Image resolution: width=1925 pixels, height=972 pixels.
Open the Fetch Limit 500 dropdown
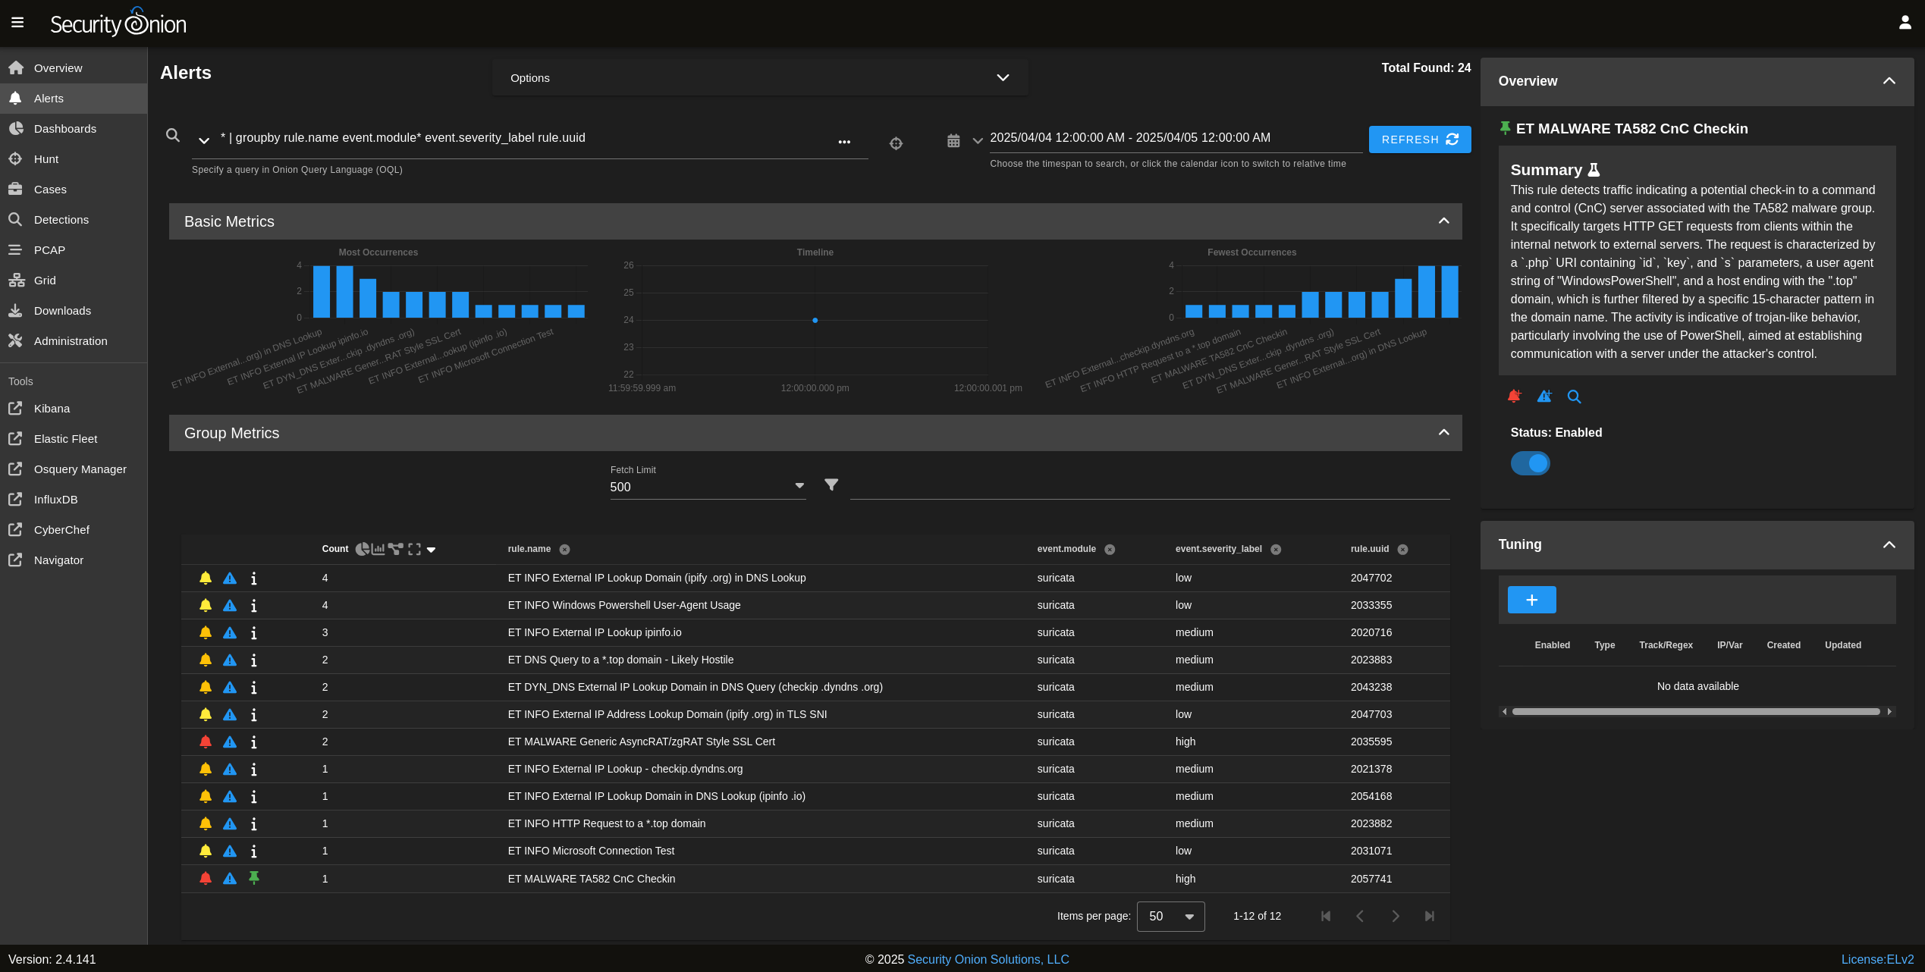707,487
